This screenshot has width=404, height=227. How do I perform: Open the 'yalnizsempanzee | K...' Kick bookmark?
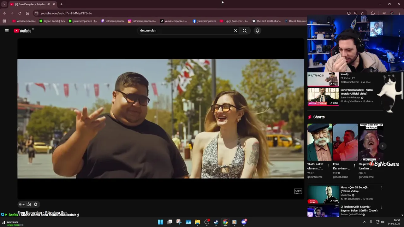coord(83,21)
